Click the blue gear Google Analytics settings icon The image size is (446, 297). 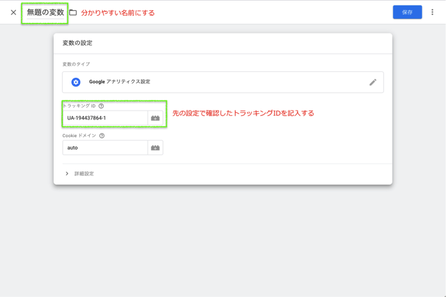coord(76,82)
